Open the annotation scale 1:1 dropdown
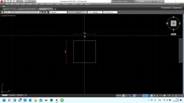The width and height of the screenshot is (184, 103). pos(161,96)
